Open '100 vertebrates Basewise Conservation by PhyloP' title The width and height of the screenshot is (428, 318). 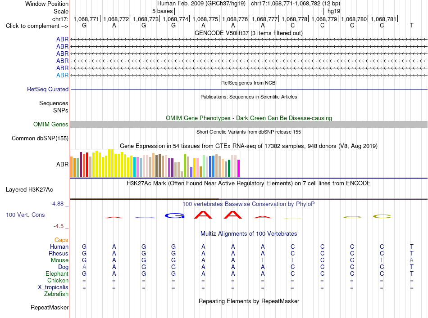point(249,204)
